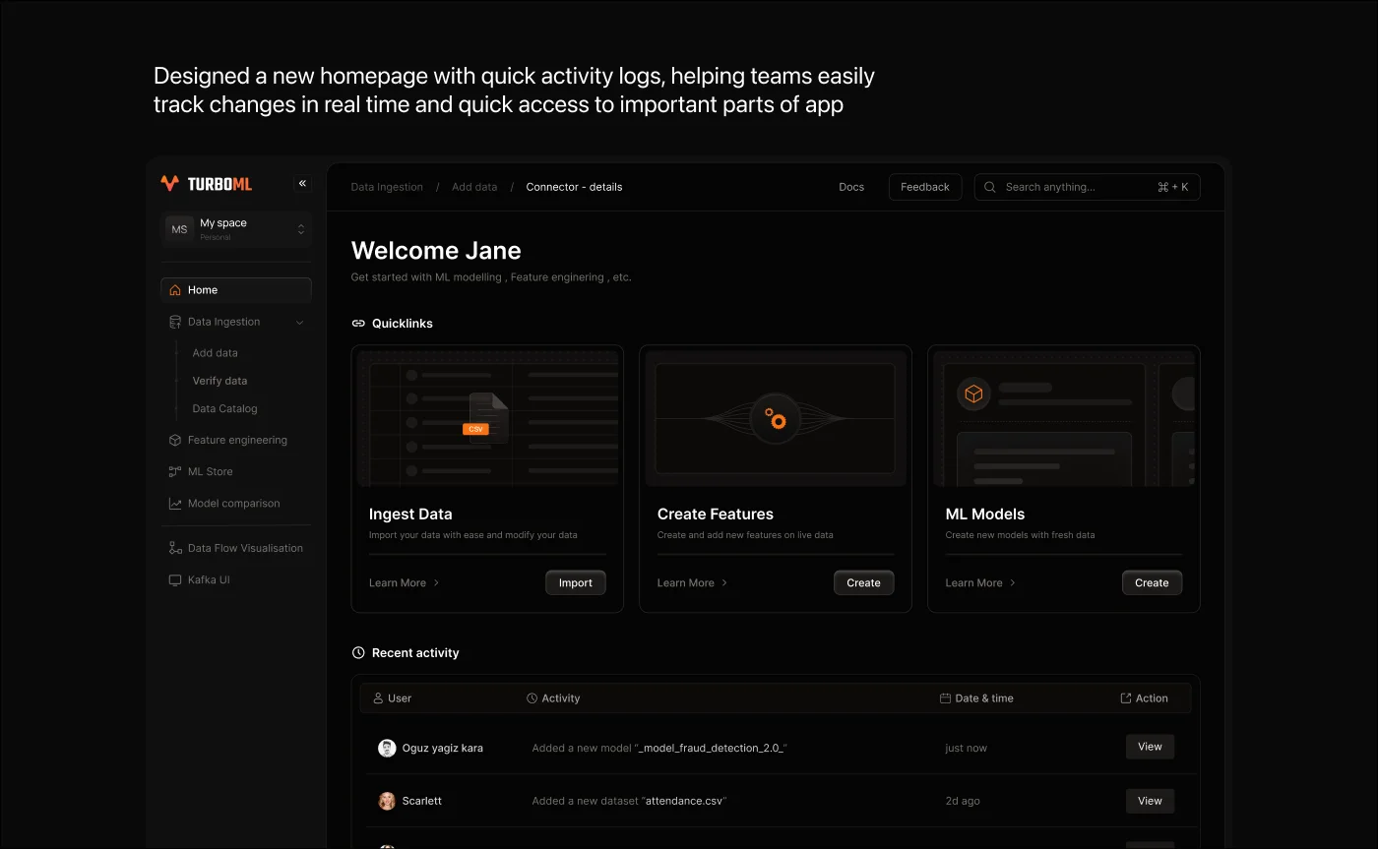Screen dimensions: 1378x849
Task: Select Data Catalog in sidebar
Action: point(224,408)
